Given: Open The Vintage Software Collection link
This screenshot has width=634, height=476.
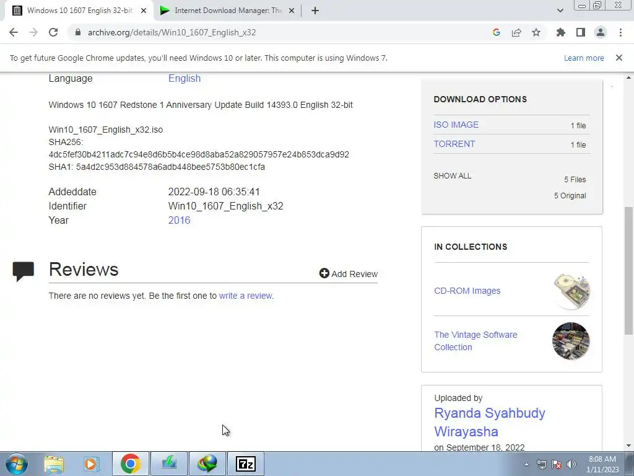Looking at the screenshot, I should (x=475, y=341).
